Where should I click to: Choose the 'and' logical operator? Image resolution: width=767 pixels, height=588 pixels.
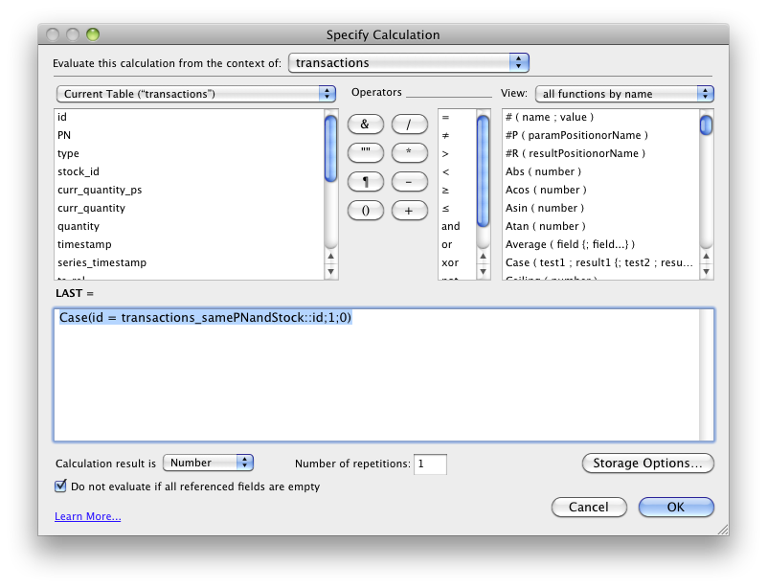(457, 226)
